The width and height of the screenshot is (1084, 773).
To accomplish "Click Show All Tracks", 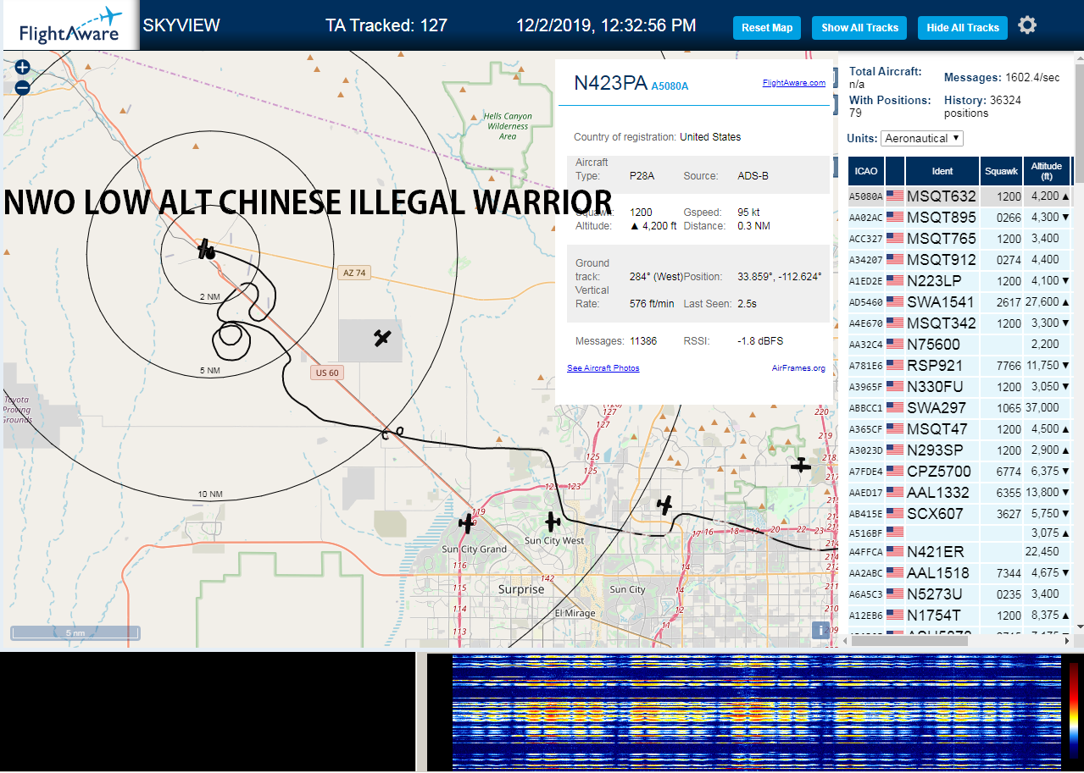I will 859,28.
